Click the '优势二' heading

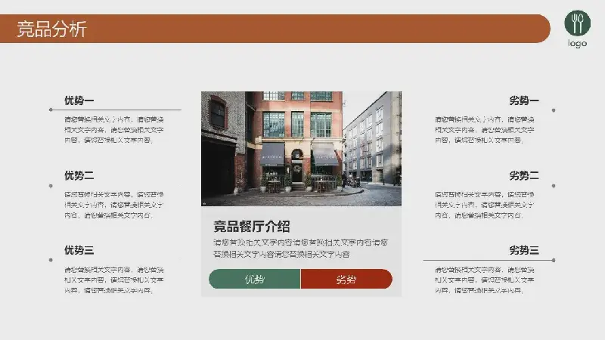click(79, 176)
